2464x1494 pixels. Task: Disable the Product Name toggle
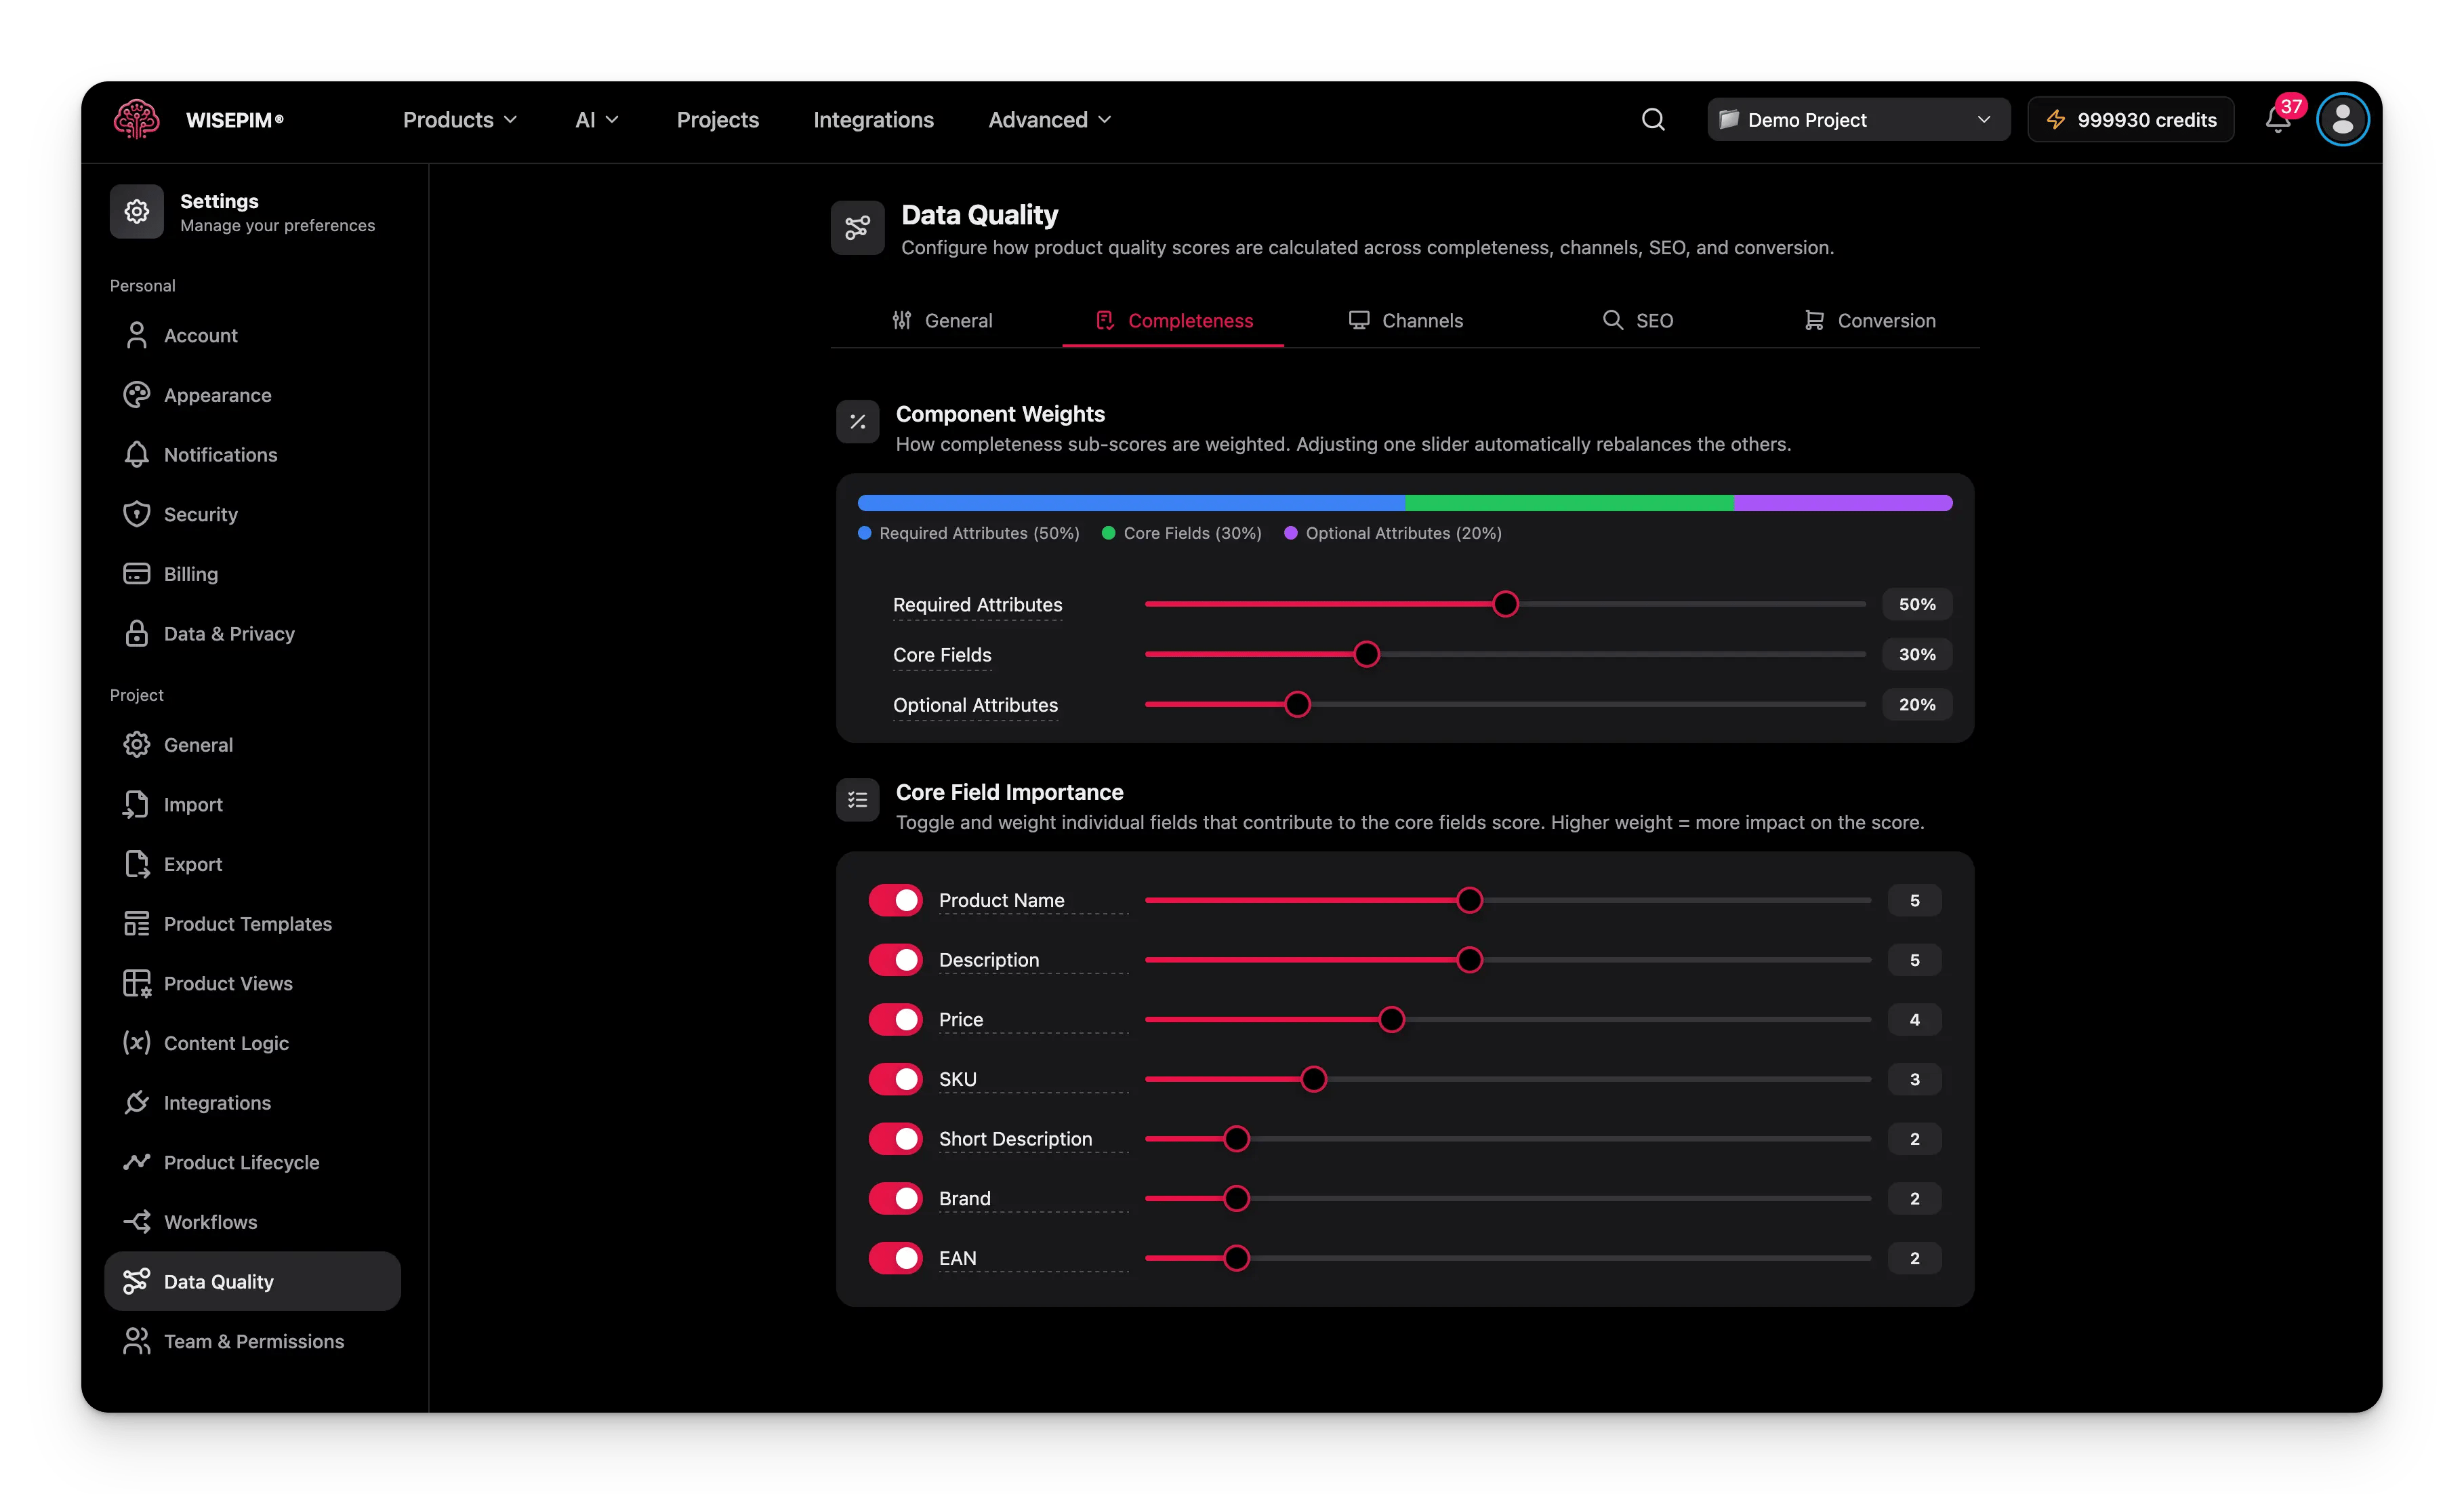click(895, 900)
